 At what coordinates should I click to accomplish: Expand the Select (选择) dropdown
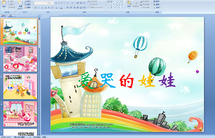pos(158,7)
